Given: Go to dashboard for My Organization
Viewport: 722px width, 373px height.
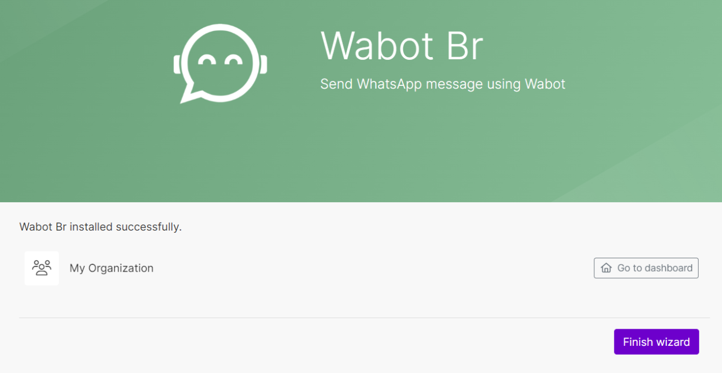Looking at the screenshot, I should click(646, 268).
